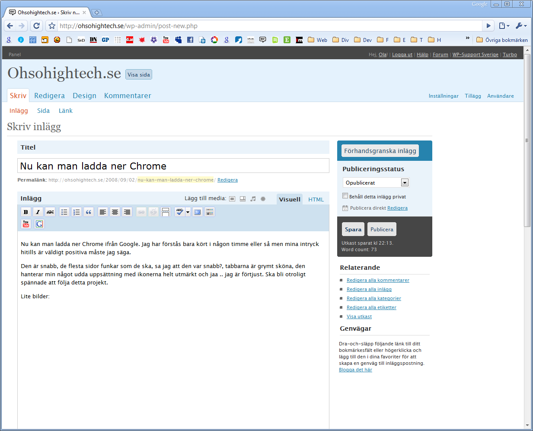Tick Behåll detta inlägg privat checkbox
Screen dimensions: 533x431
(345, 196)
